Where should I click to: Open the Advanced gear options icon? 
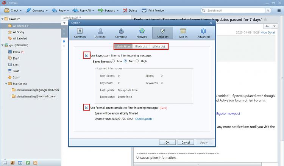point(203,31)
